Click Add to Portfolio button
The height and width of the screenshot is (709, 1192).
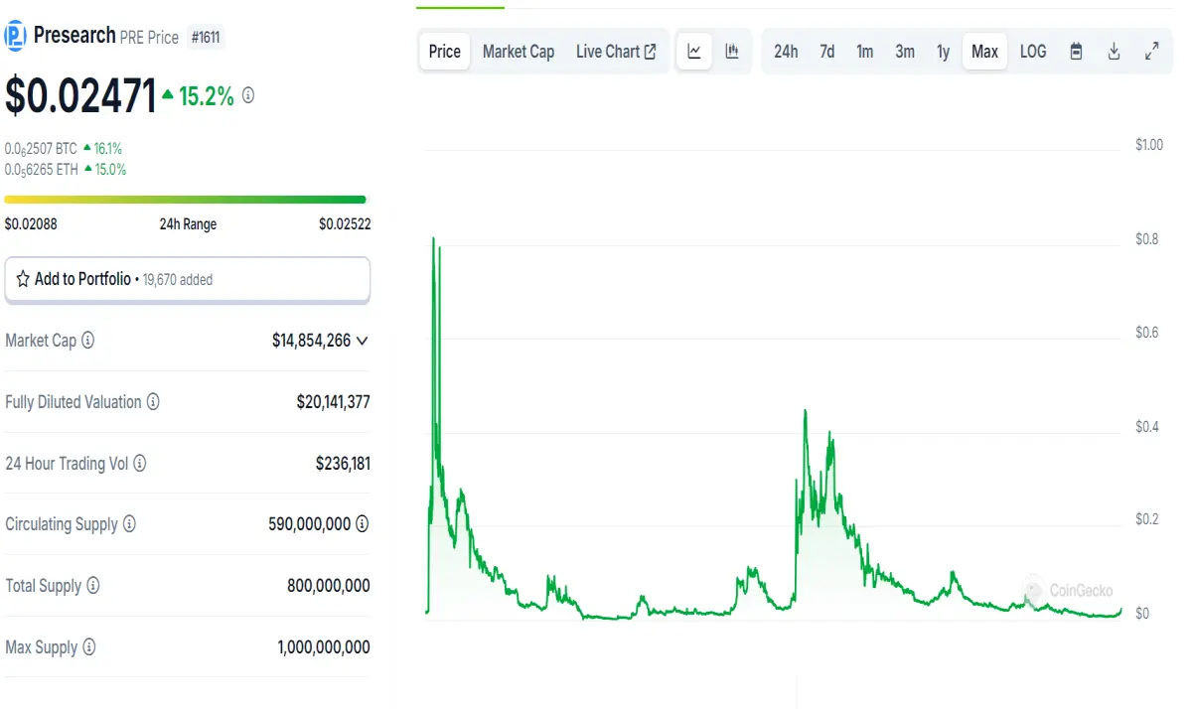[x=188, y=279]
